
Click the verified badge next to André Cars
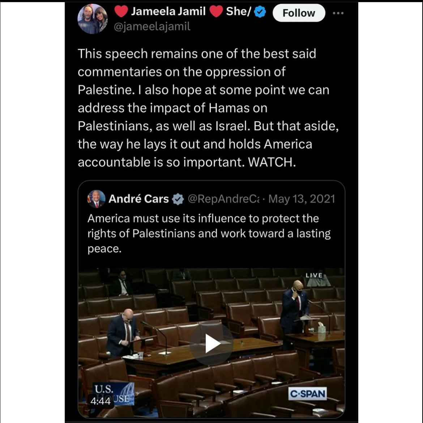(x=178, y=199)
